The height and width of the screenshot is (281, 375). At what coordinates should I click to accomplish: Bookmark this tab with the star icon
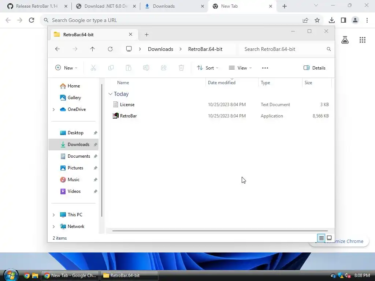pos(317,20)
